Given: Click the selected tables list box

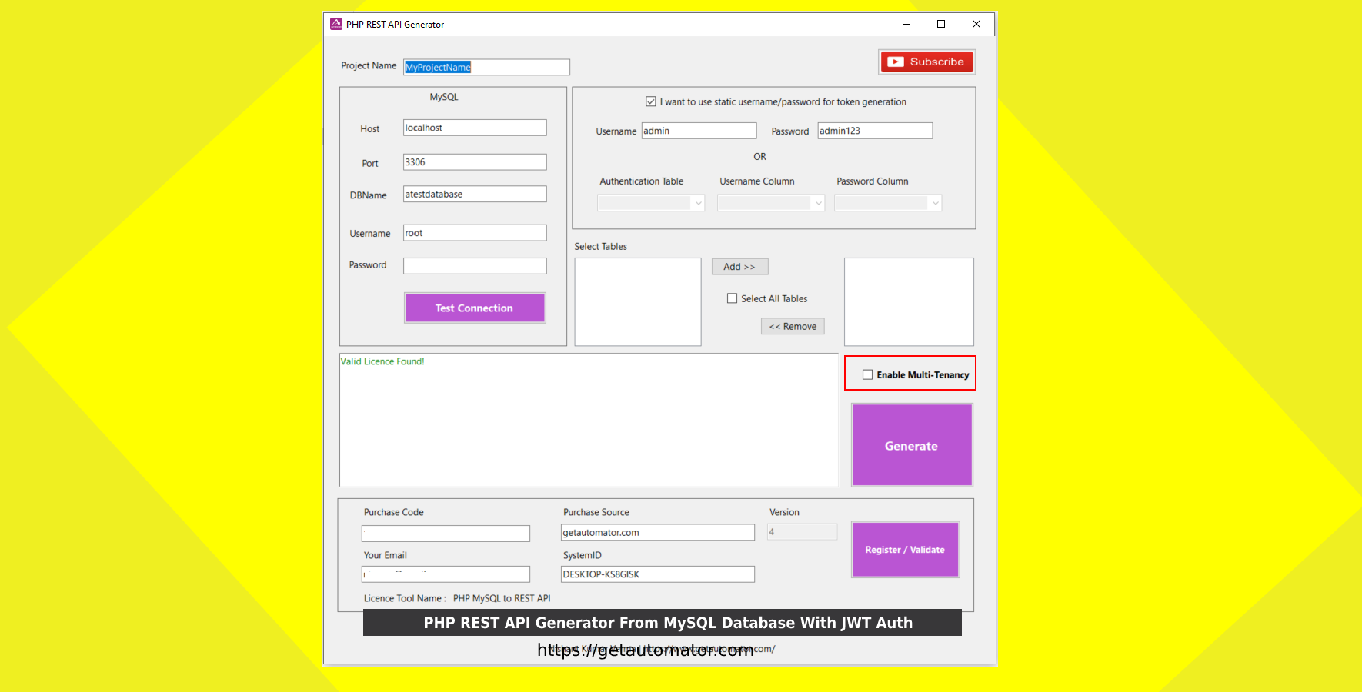Looking at the screenshot, I should pos(909,301).
